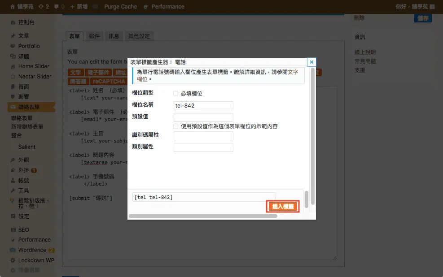This screenshot has height=277, width=443.
Task: Click the 外觀 appearance brush icon
Action: click(x=13, y=160)
